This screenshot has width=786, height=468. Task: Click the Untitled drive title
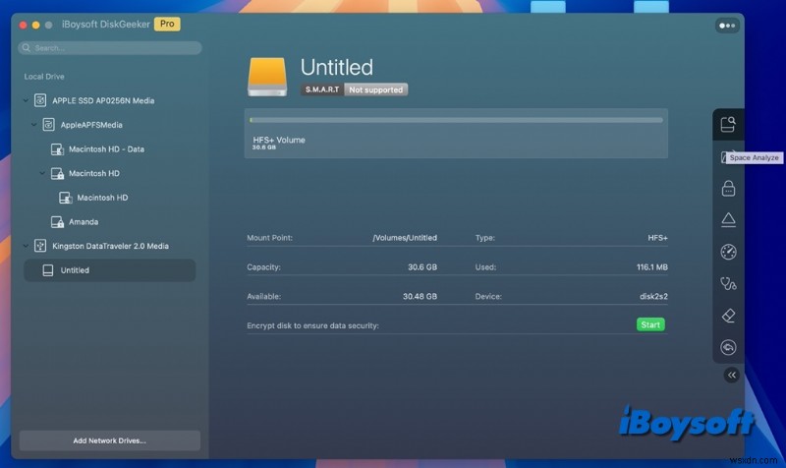pyautogui.click(x=337, y=67)
